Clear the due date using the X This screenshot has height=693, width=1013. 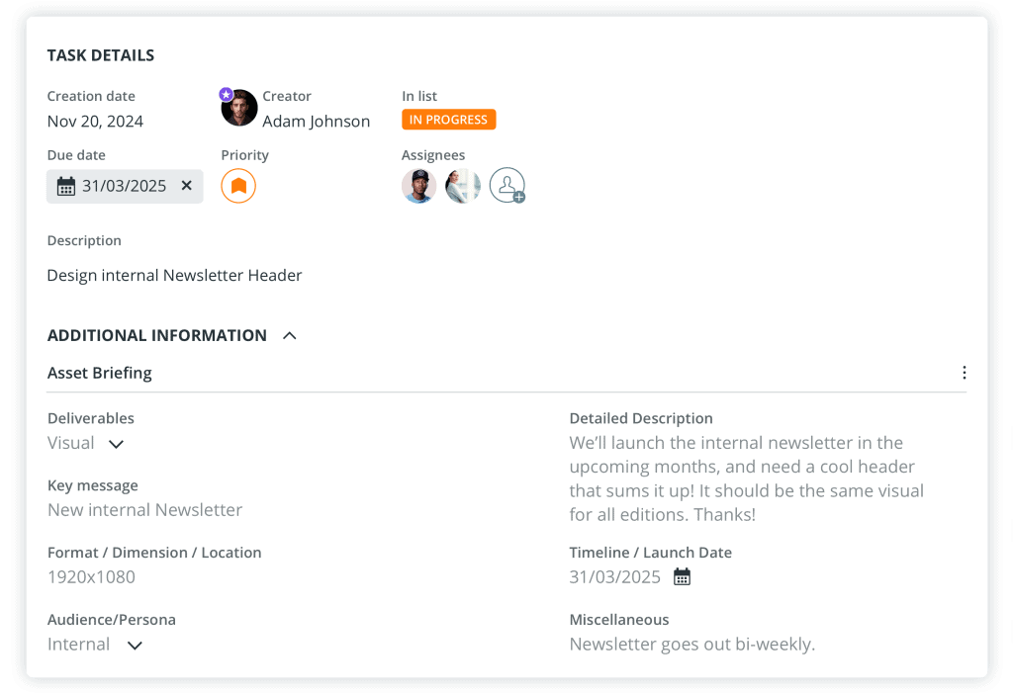pos(186,186)
